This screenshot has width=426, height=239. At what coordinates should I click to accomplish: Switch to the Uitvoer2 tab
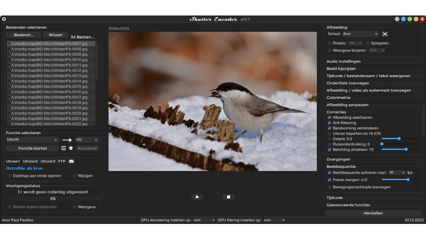(30, 161)
